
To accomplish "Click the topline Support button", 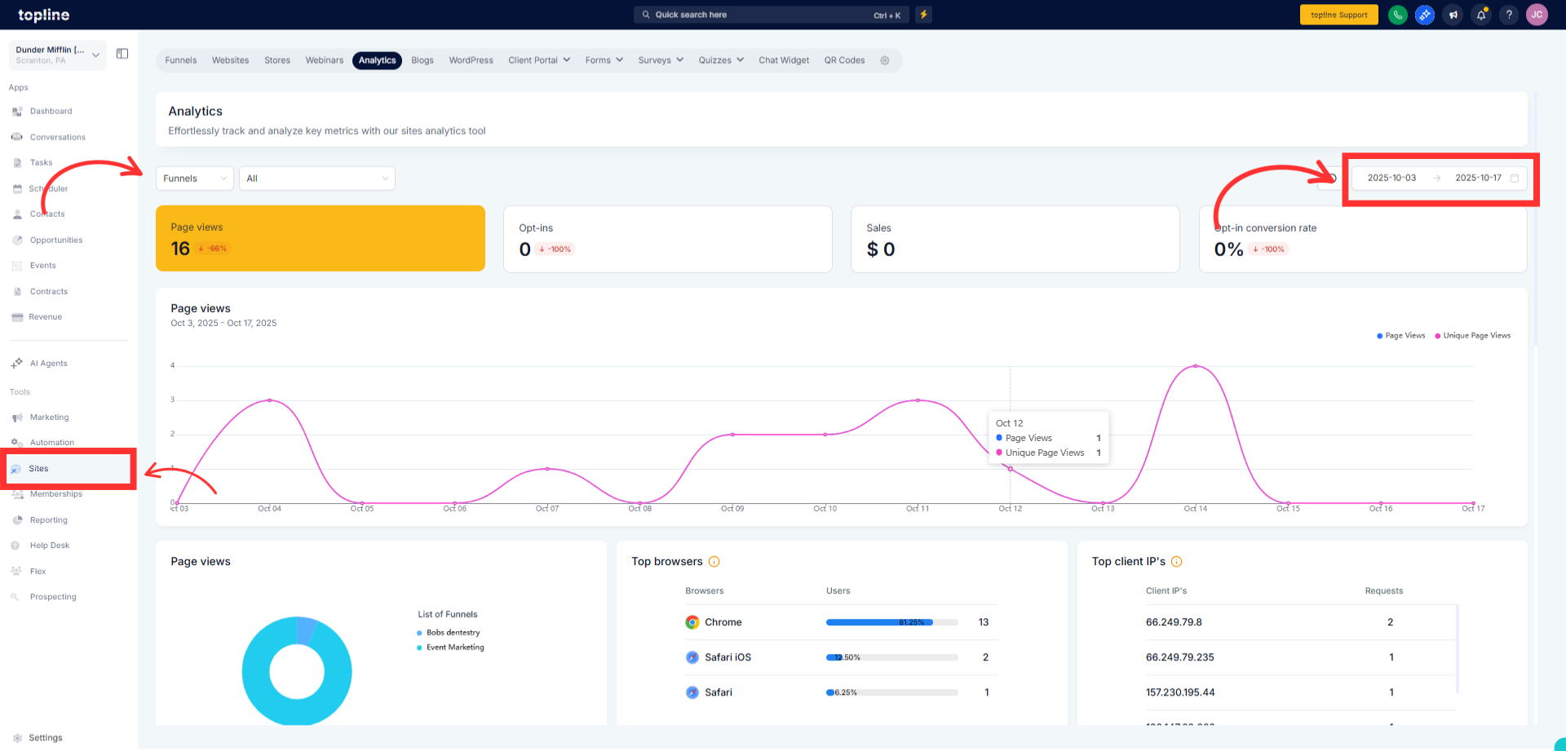I will [1338, 15].
